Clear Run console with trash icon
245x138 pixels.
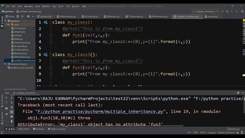click(12, 121)
